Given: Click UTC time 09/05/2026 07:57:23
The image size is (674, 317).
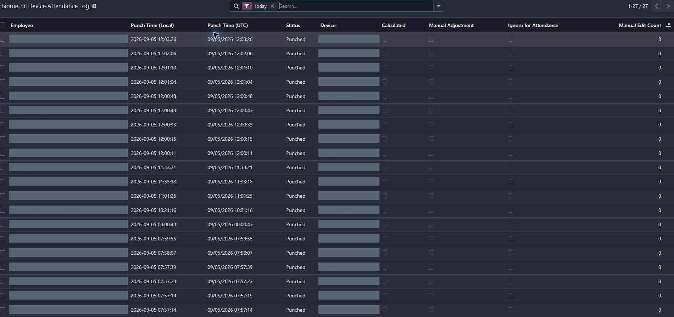Looking at the screenshot, I should tap(230, 281).
